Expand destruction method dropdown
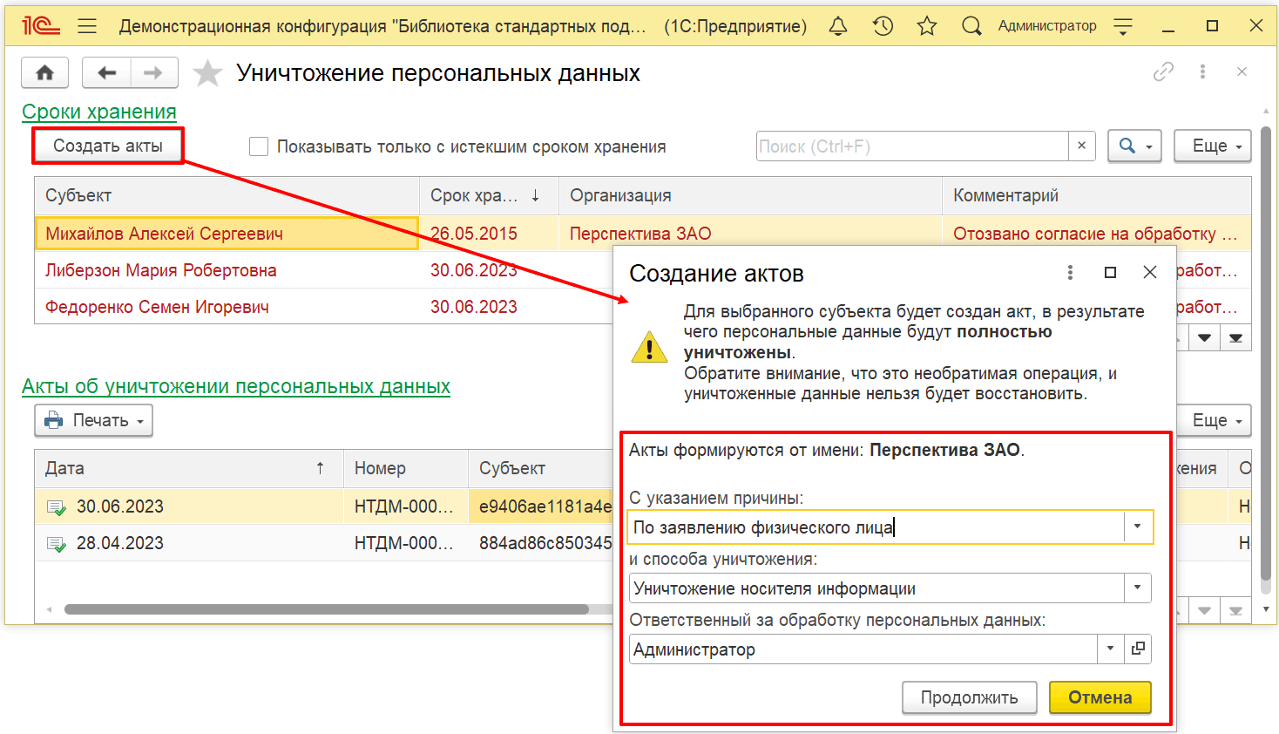The image size is (1279, 734). (x=1137, y=588)
